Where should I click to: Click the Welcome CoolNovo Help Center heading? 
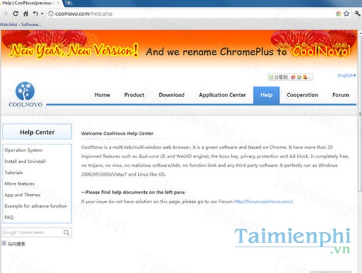[x=117, y=133]
